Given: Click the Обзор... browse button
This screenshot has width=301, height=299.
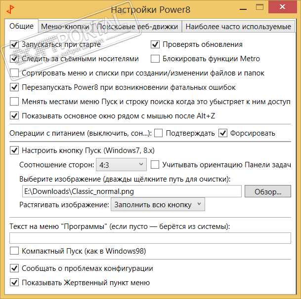Looking at the screenshot, I should click(x=268, y=191).
